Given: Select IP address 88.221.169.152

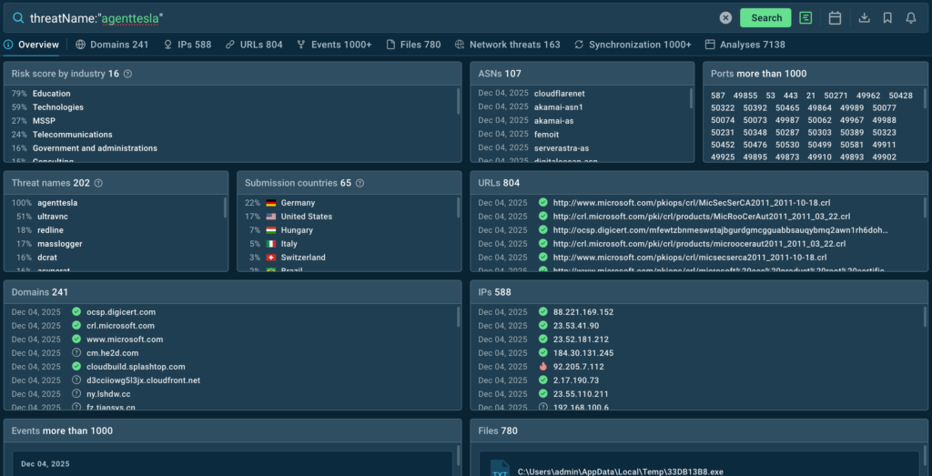Looking at the screenshot, I should tap(583, 312).
